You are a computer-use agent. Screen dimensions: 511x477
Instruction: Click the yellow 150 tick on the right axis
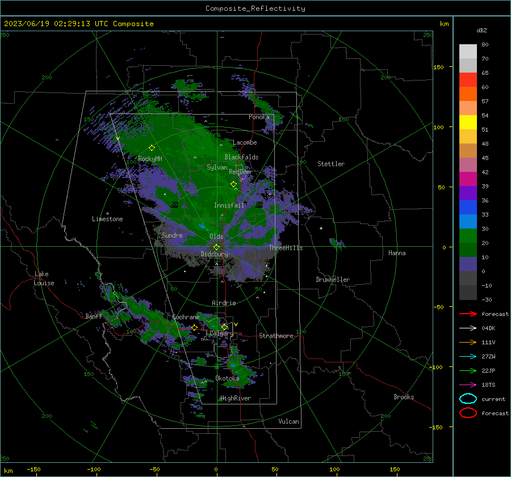point(438,67)
